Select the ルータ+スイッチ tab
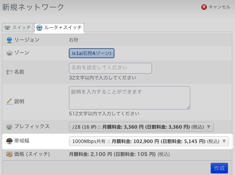This screenshot has width=235, height=175. click(59, 28)
